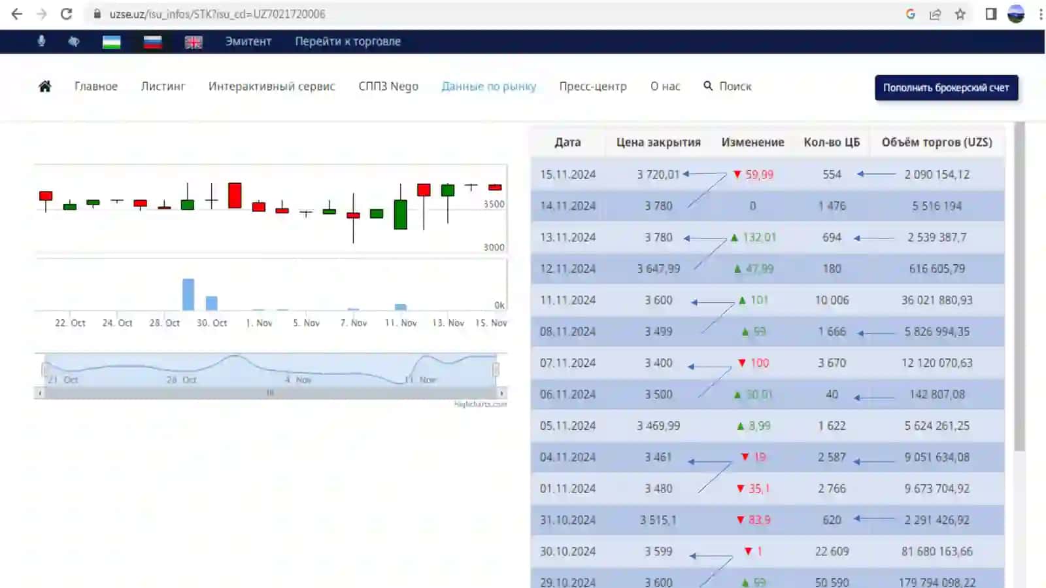Image resolution: width=1046 pixels, height=588 pixels.
Task: Open Данные по рынку menu item
Action: (488, 86)
